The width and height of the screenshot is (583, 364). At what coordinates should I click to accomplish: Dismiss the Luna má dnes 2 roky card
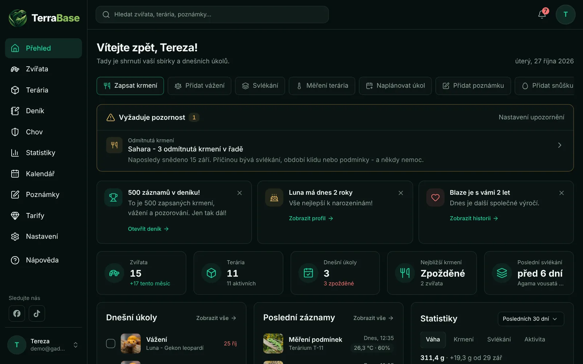pos(401,193)
